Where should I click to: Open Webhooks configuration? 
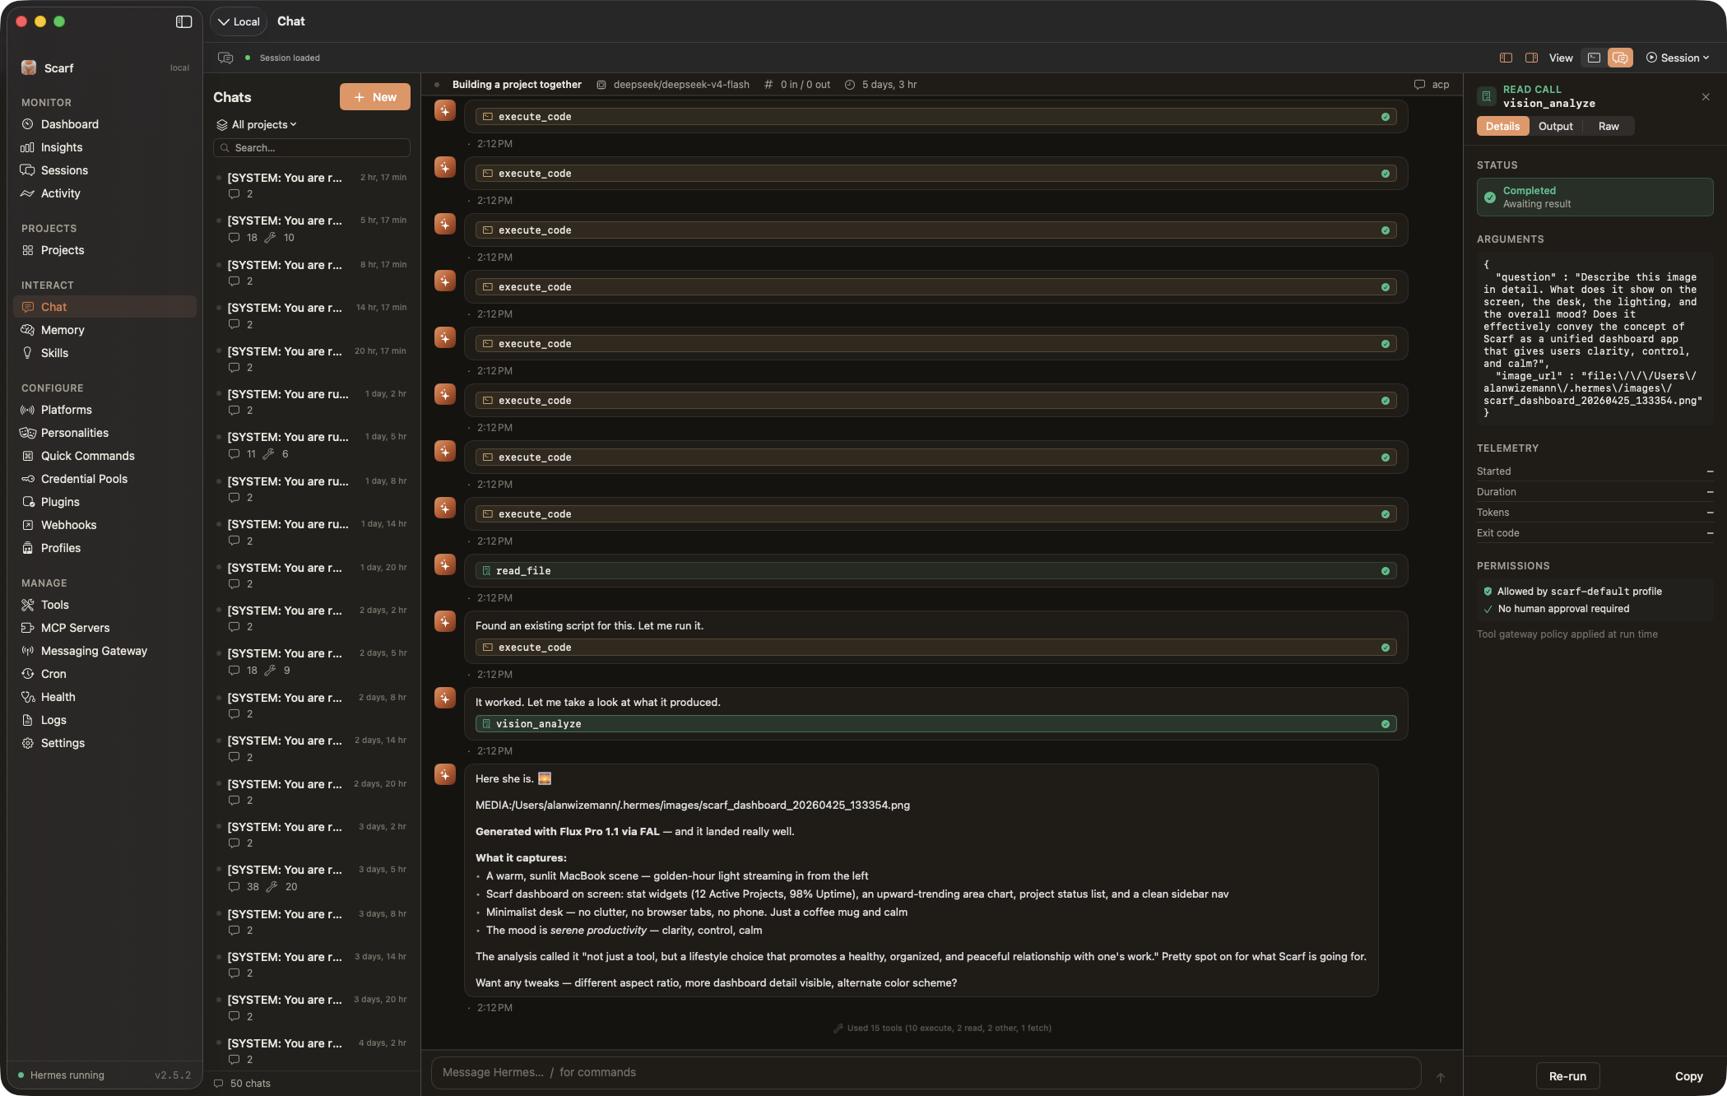point(68,525)
